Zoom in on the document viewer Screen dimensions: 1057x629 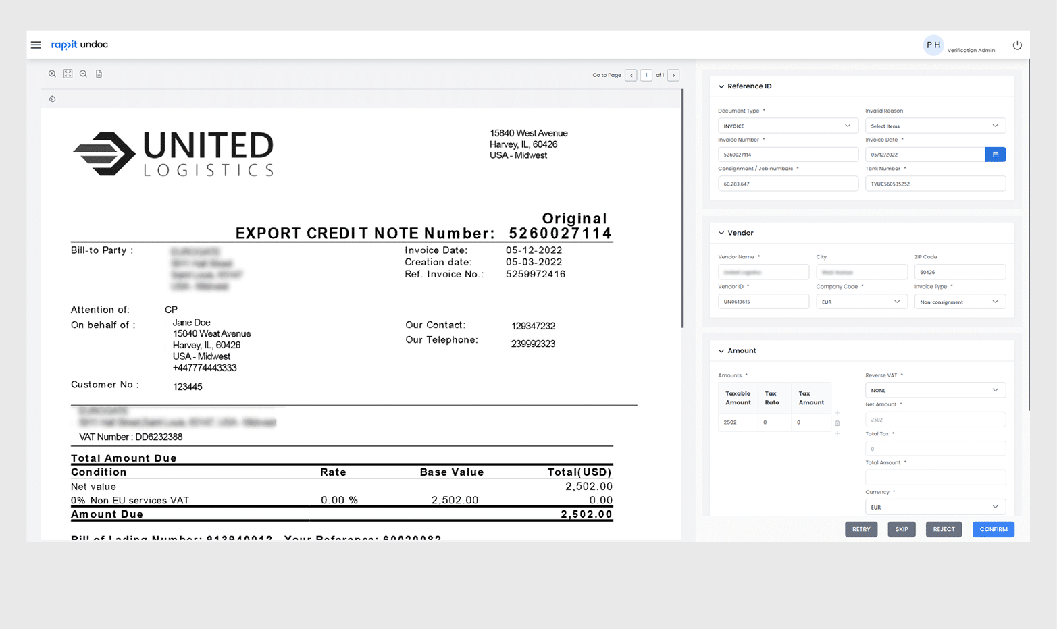[52, 74]
